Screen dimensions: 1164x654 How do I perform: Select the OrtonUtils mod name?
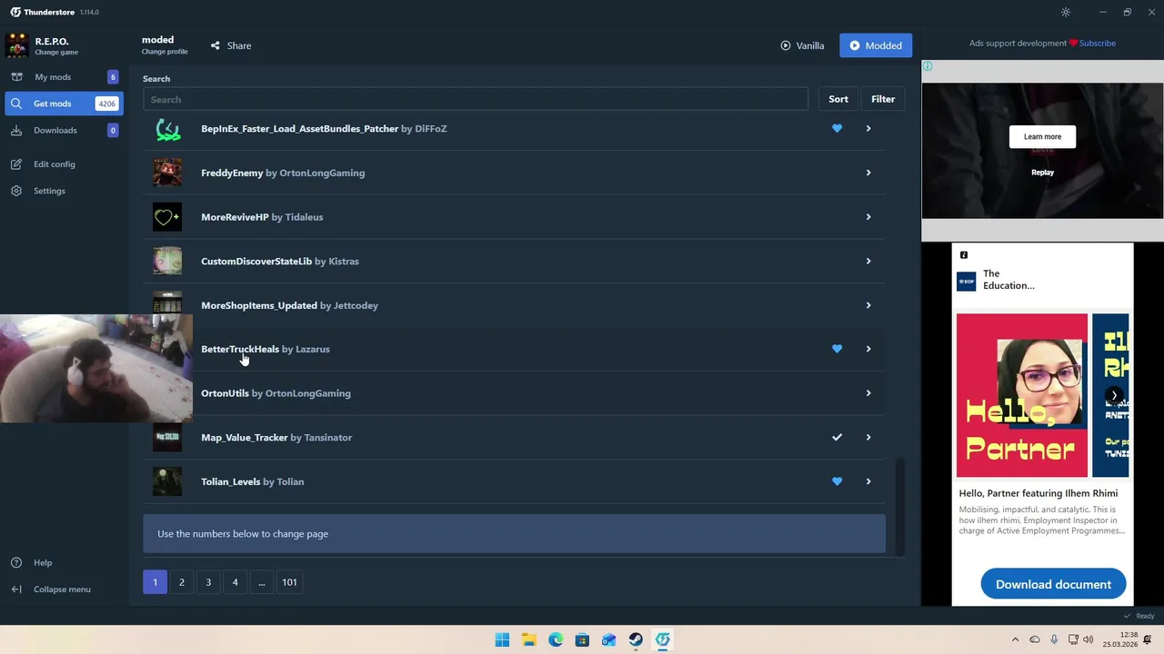pyautogui.click(x=225, y=393)
